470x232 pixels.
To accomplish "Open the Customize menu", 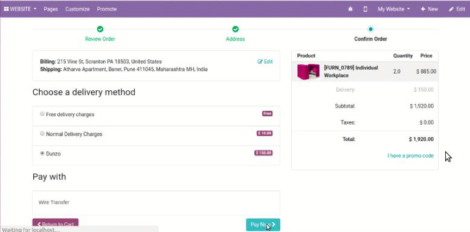I will pyautogui.click(x=77, y=9).
